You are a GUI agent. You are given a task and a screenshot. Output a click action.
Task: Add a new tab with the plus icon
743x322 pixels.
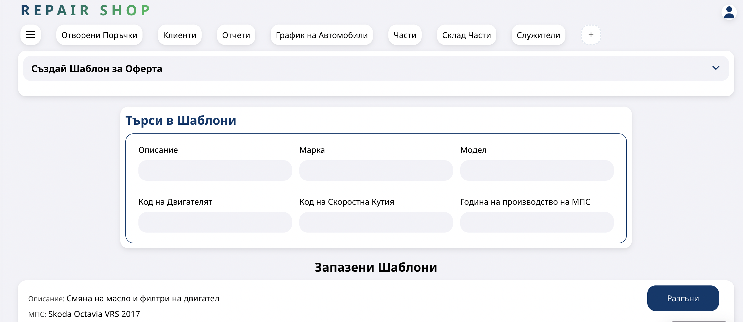pos(591,35)
